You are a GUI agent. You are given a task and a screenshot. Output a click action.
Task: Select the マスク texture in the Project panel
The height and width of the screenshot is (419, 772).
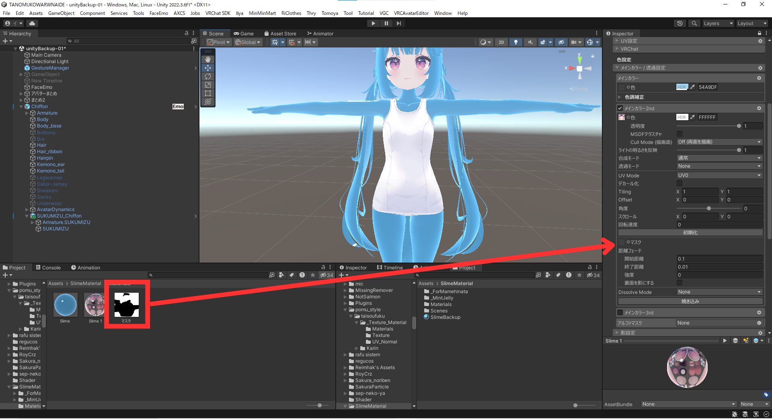126,306
